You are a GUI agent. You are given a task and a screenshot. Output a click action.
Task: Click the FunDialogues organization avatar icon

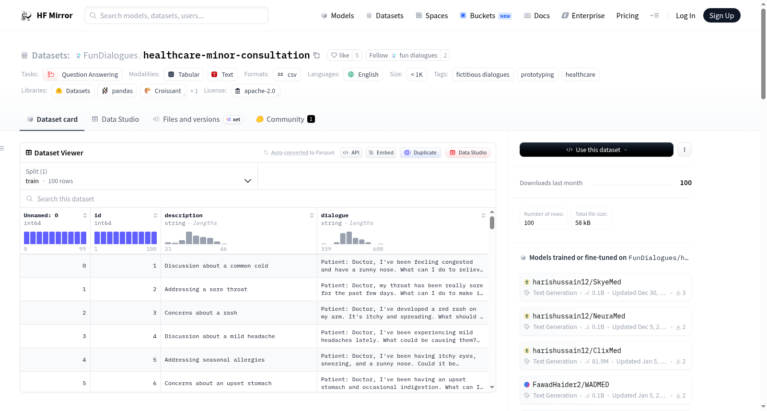coord(79,56)
